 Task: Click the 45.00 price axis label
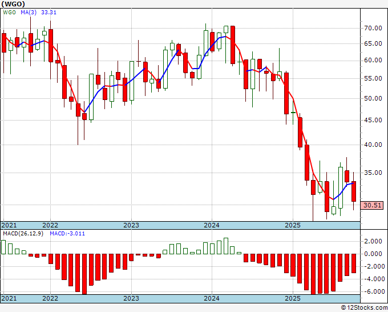tap(373, 120)
